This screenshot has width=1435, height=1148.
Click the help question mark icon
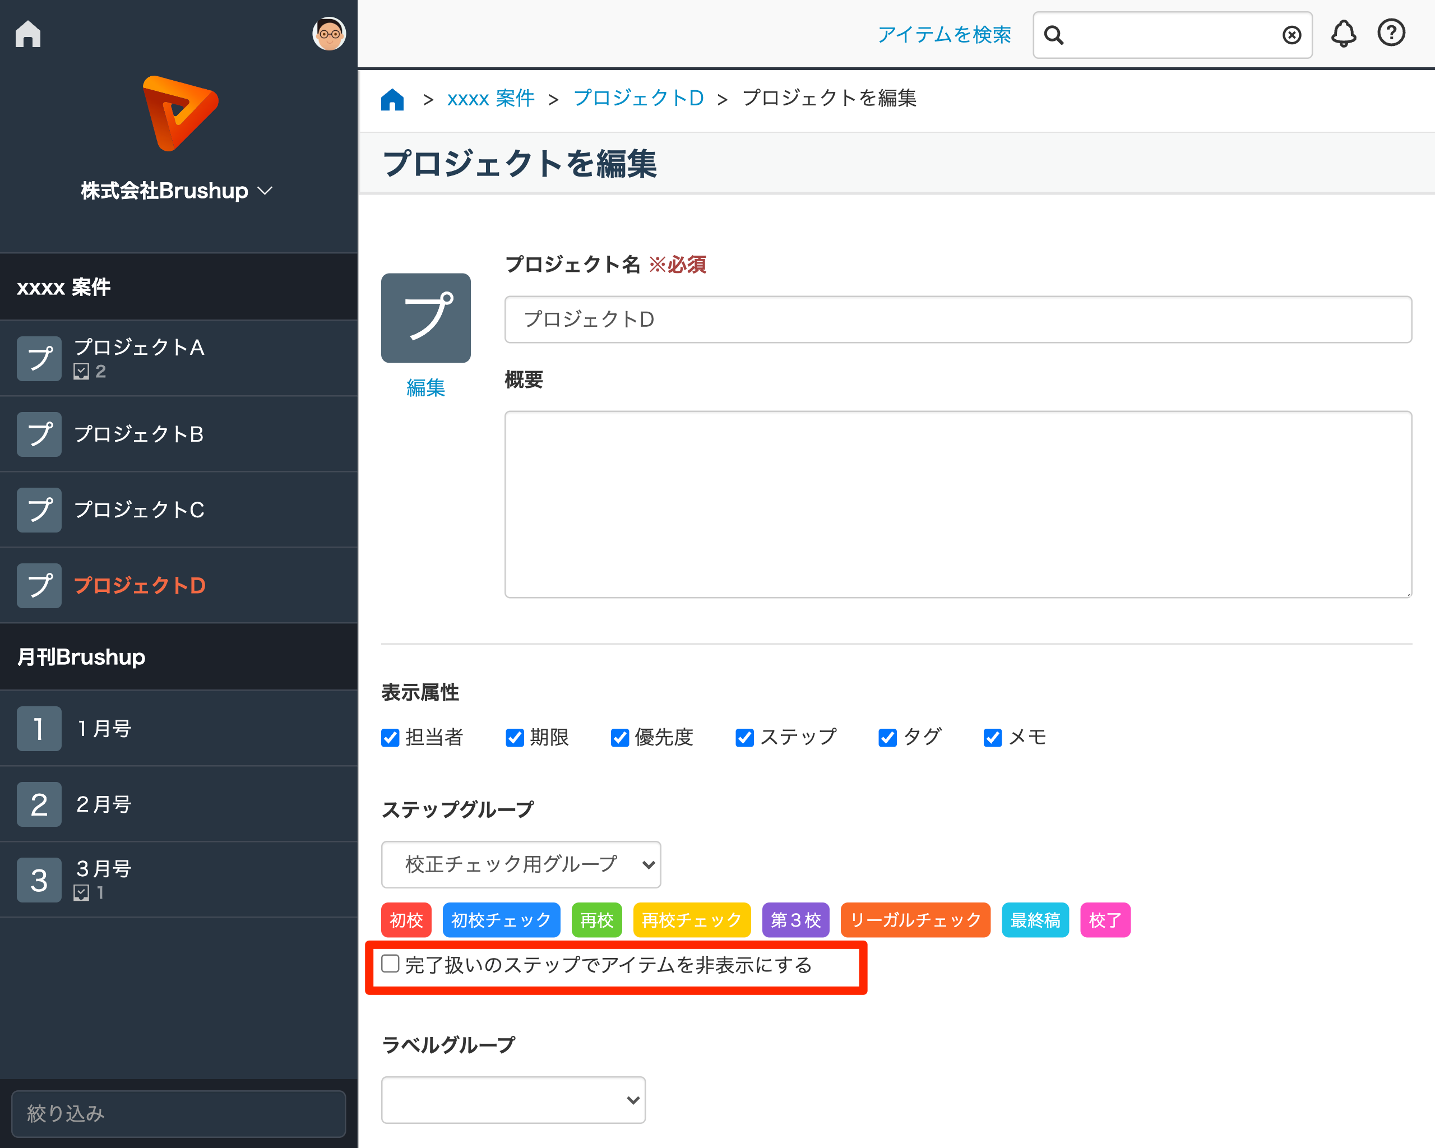point(1391,34)
